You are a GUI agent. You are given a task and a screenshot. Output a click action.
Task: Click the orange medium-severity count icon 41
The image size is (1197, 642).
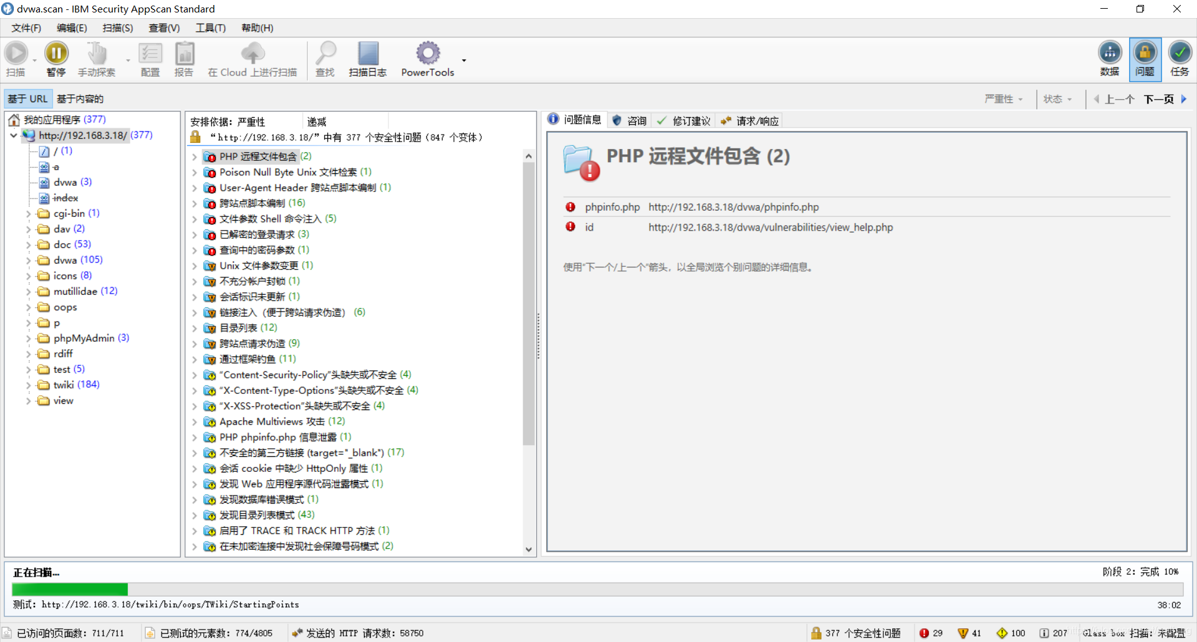(x=963, y=633)
